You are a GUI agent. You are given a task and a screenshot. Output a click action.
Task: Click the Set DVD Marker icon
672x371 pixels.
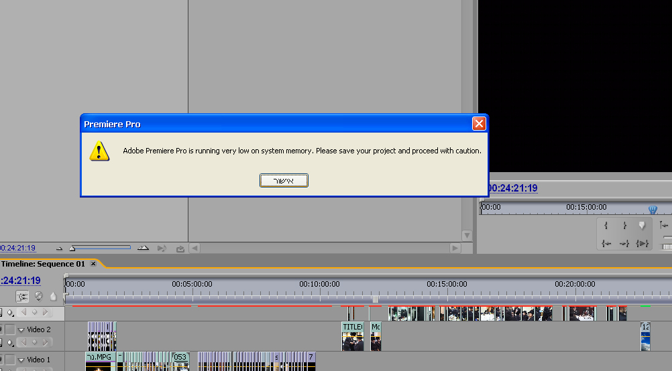39,296
